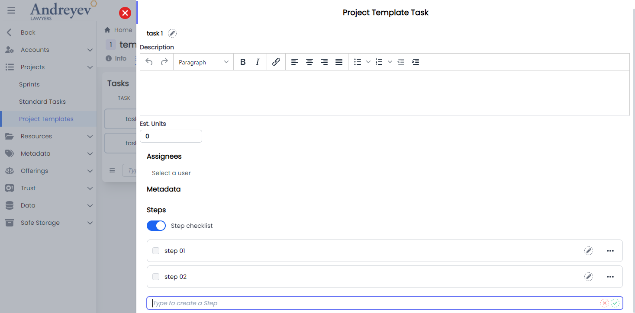Open the hamburger menu at top left

11,10
